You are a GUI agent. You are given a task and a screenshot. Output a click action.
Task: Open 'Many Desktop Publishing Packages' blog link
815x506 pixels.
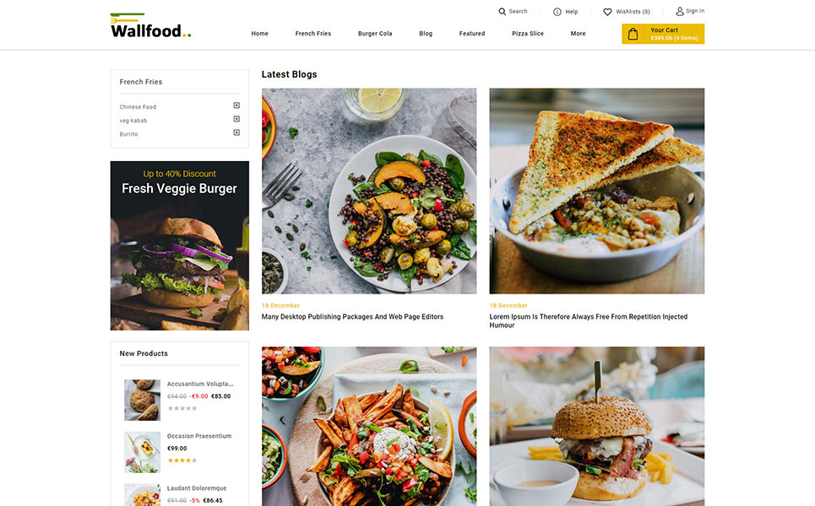click(x=352, y=316)
